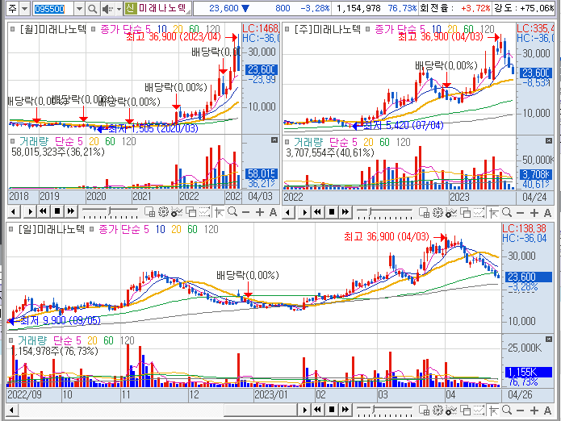Click the A text tool in monthly toolbar

[273, 212]
